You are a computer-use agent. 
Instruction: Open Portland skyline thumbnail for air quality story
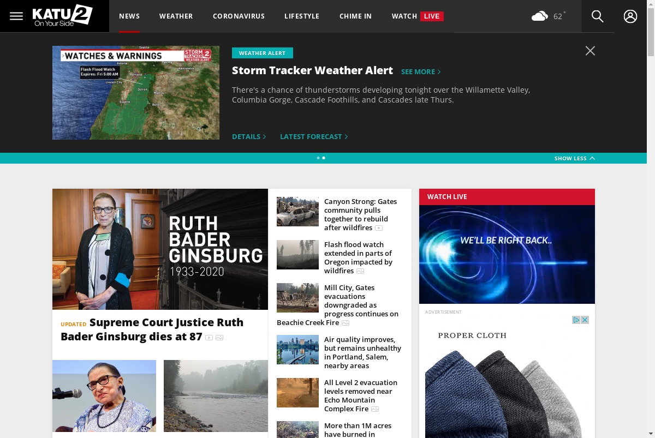pos(297,350)
